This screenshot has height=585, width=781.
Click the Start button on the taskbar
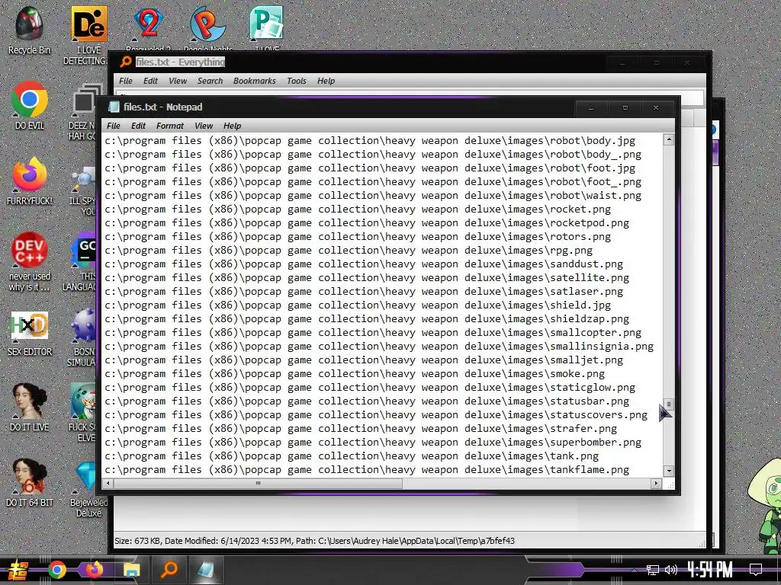pos(18,570)
